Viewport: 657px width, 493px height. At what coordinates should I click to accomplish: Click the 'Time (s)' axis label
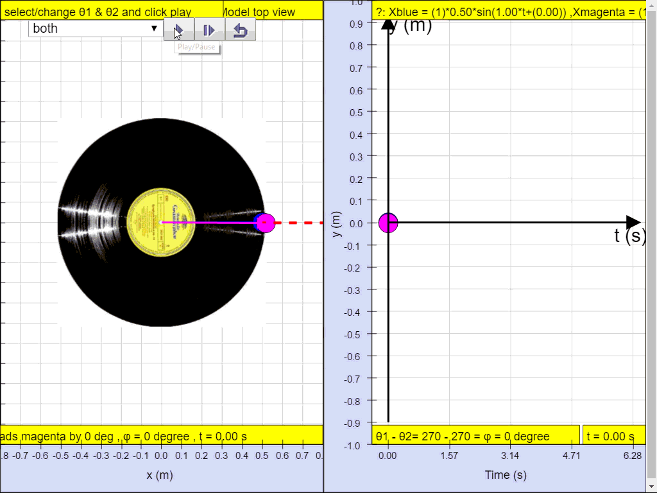coord(506,474)
